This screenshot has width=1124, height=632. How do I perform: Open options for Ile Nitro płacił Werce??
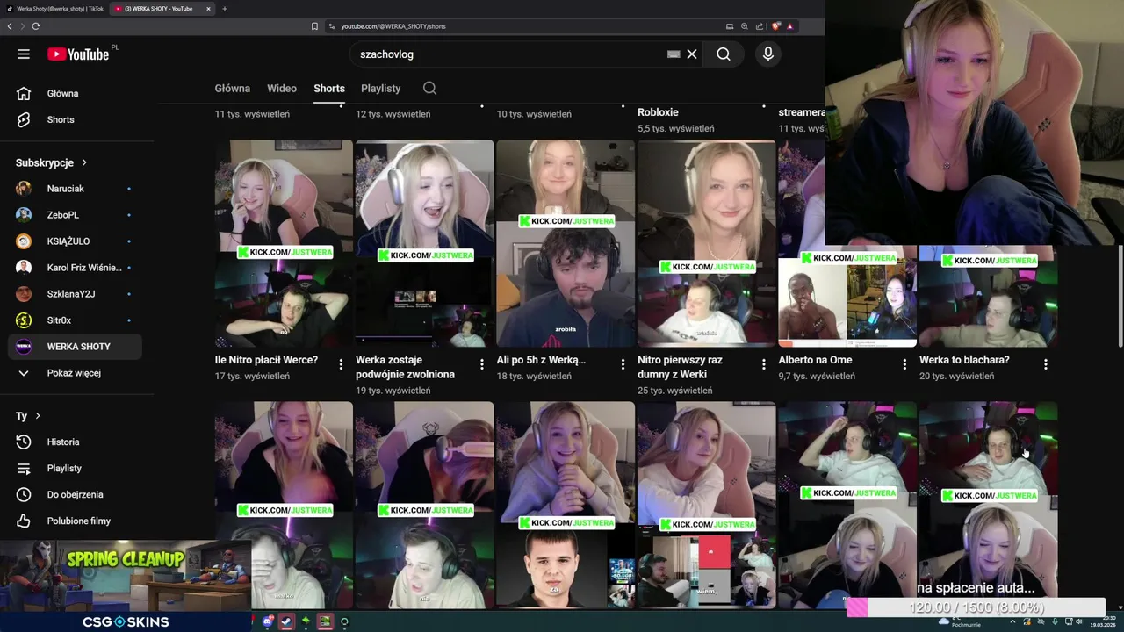(x=341, y=364)
